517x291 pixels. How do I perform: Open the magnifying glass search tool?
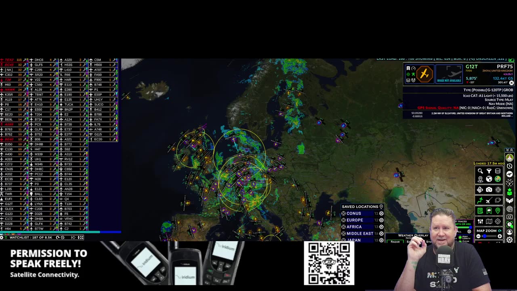coord(480,171)
